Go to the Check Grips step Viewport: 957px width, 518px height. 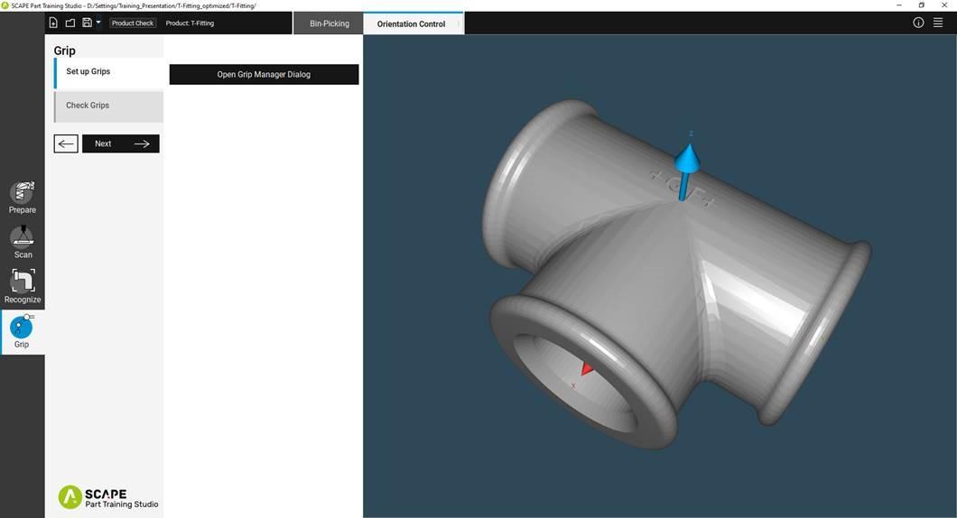coord(108,106)
